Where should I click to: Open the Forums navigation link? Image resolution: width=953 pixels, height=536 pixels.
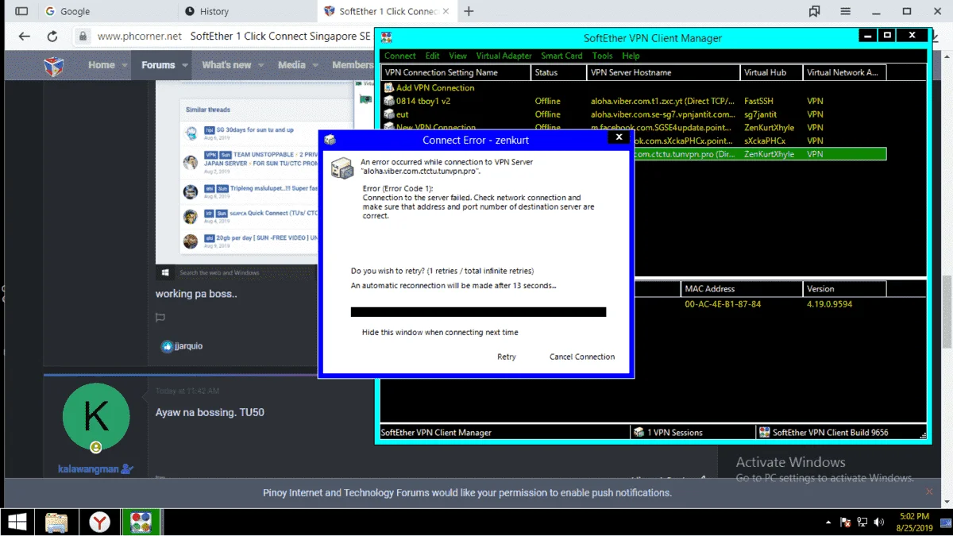coord(158,65)
